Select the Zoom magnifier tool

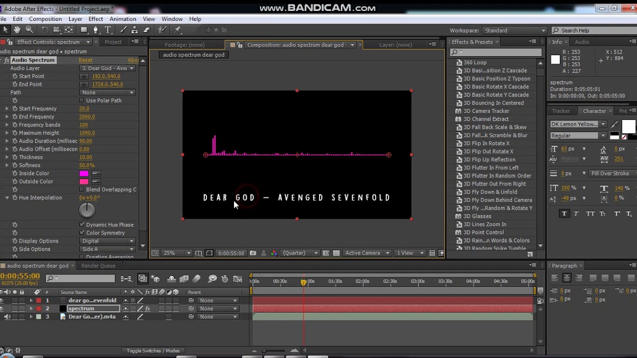point(29,30)
